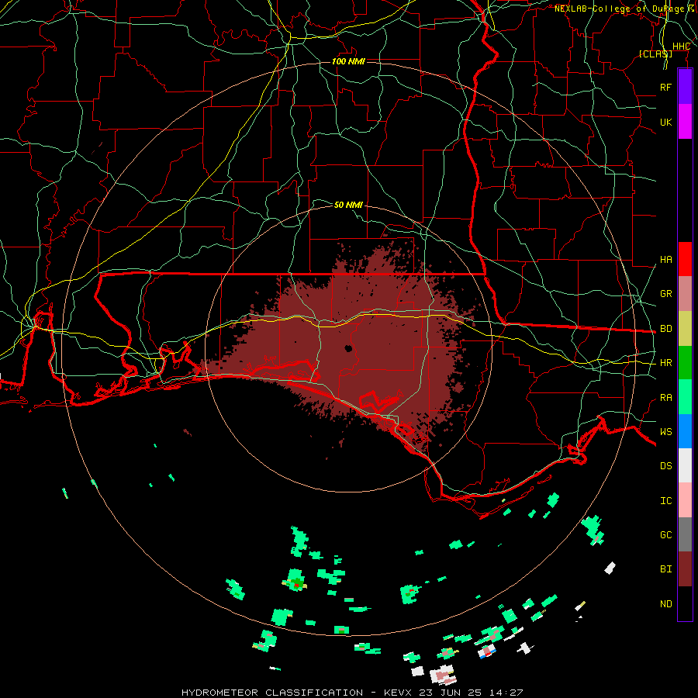Click the RA light green legend swatch
The height and width of the screenshot is (698, 698).
pos(685,397)
